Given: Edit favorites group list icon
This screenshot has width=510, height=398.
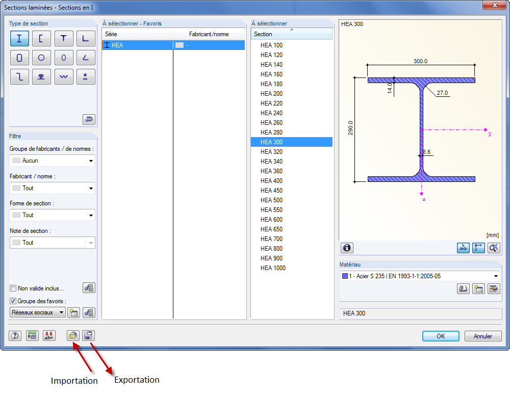Looking at the screenshot, I should [x=89, y=312].
